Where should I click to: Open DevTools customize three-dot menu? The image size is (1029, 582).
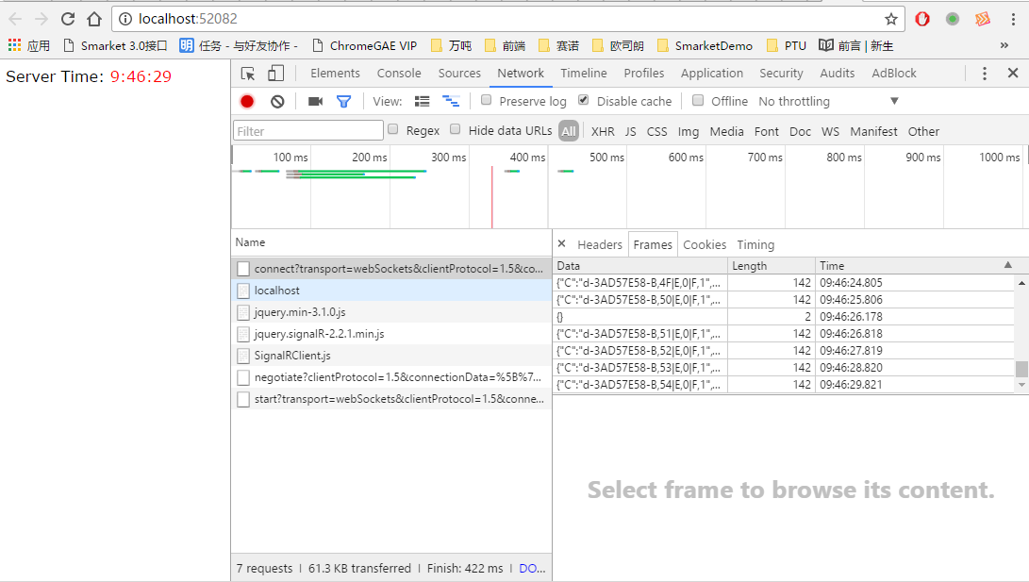tap(985, 74)
